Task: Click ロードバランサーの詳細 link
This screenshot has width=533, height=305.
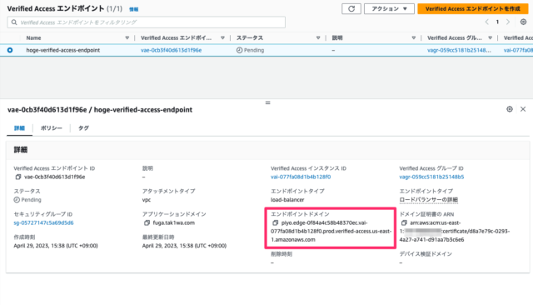Action: pos(428,200)
